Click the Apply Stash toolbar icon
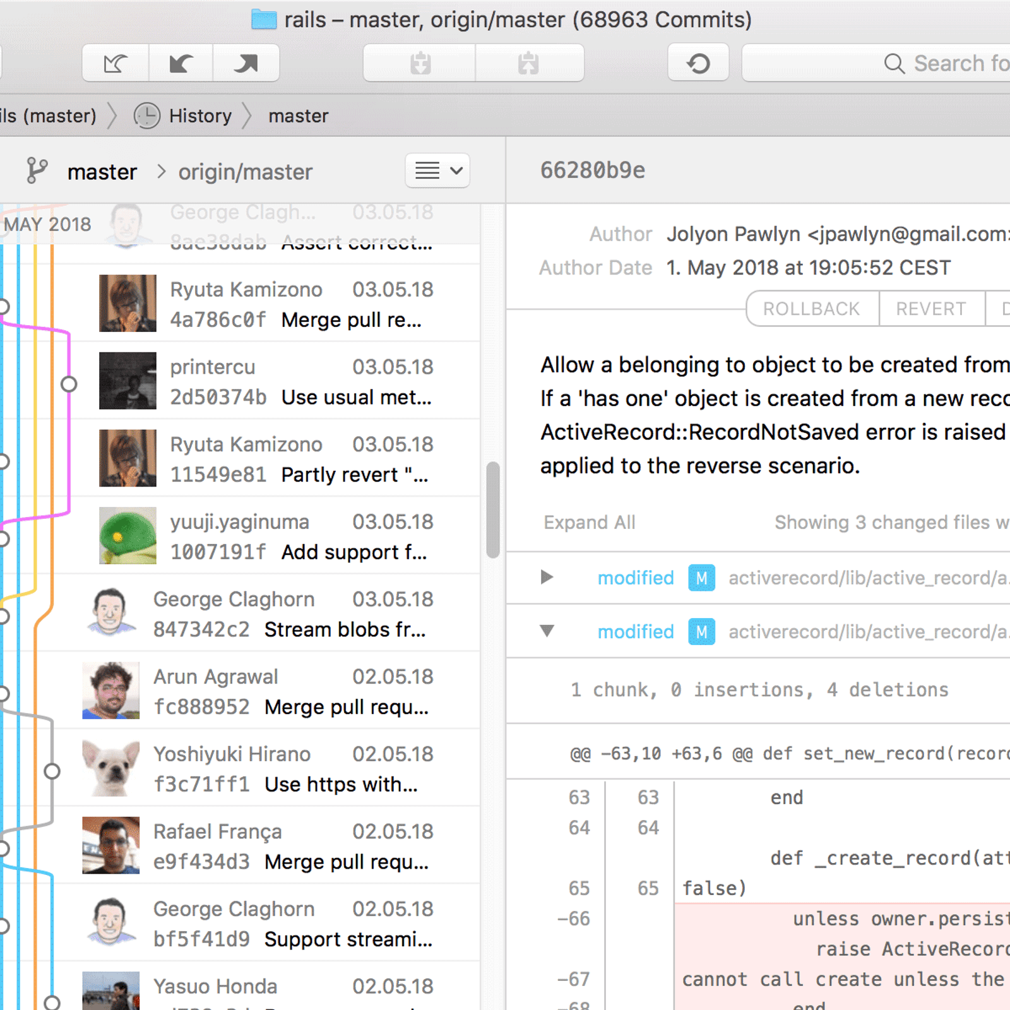This screenshot has width=1010, height=1010. pyautogui.click(x=529, y=63)
